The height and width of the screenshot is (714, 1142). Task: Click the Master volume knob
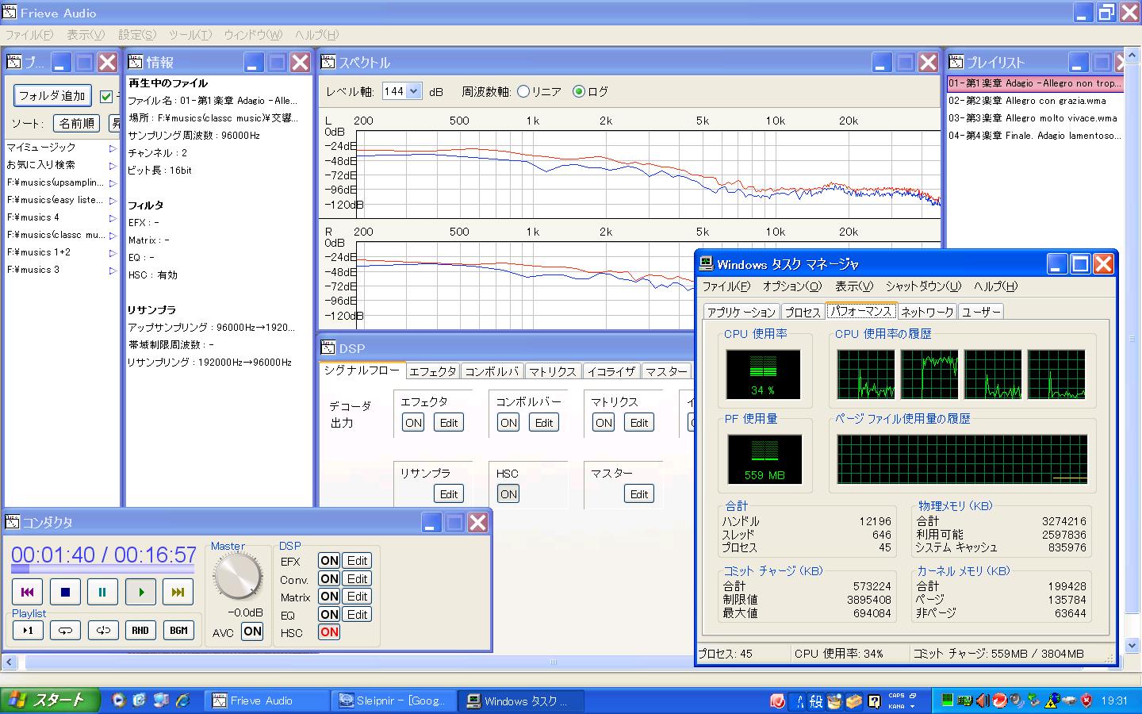tap(238, 577)
